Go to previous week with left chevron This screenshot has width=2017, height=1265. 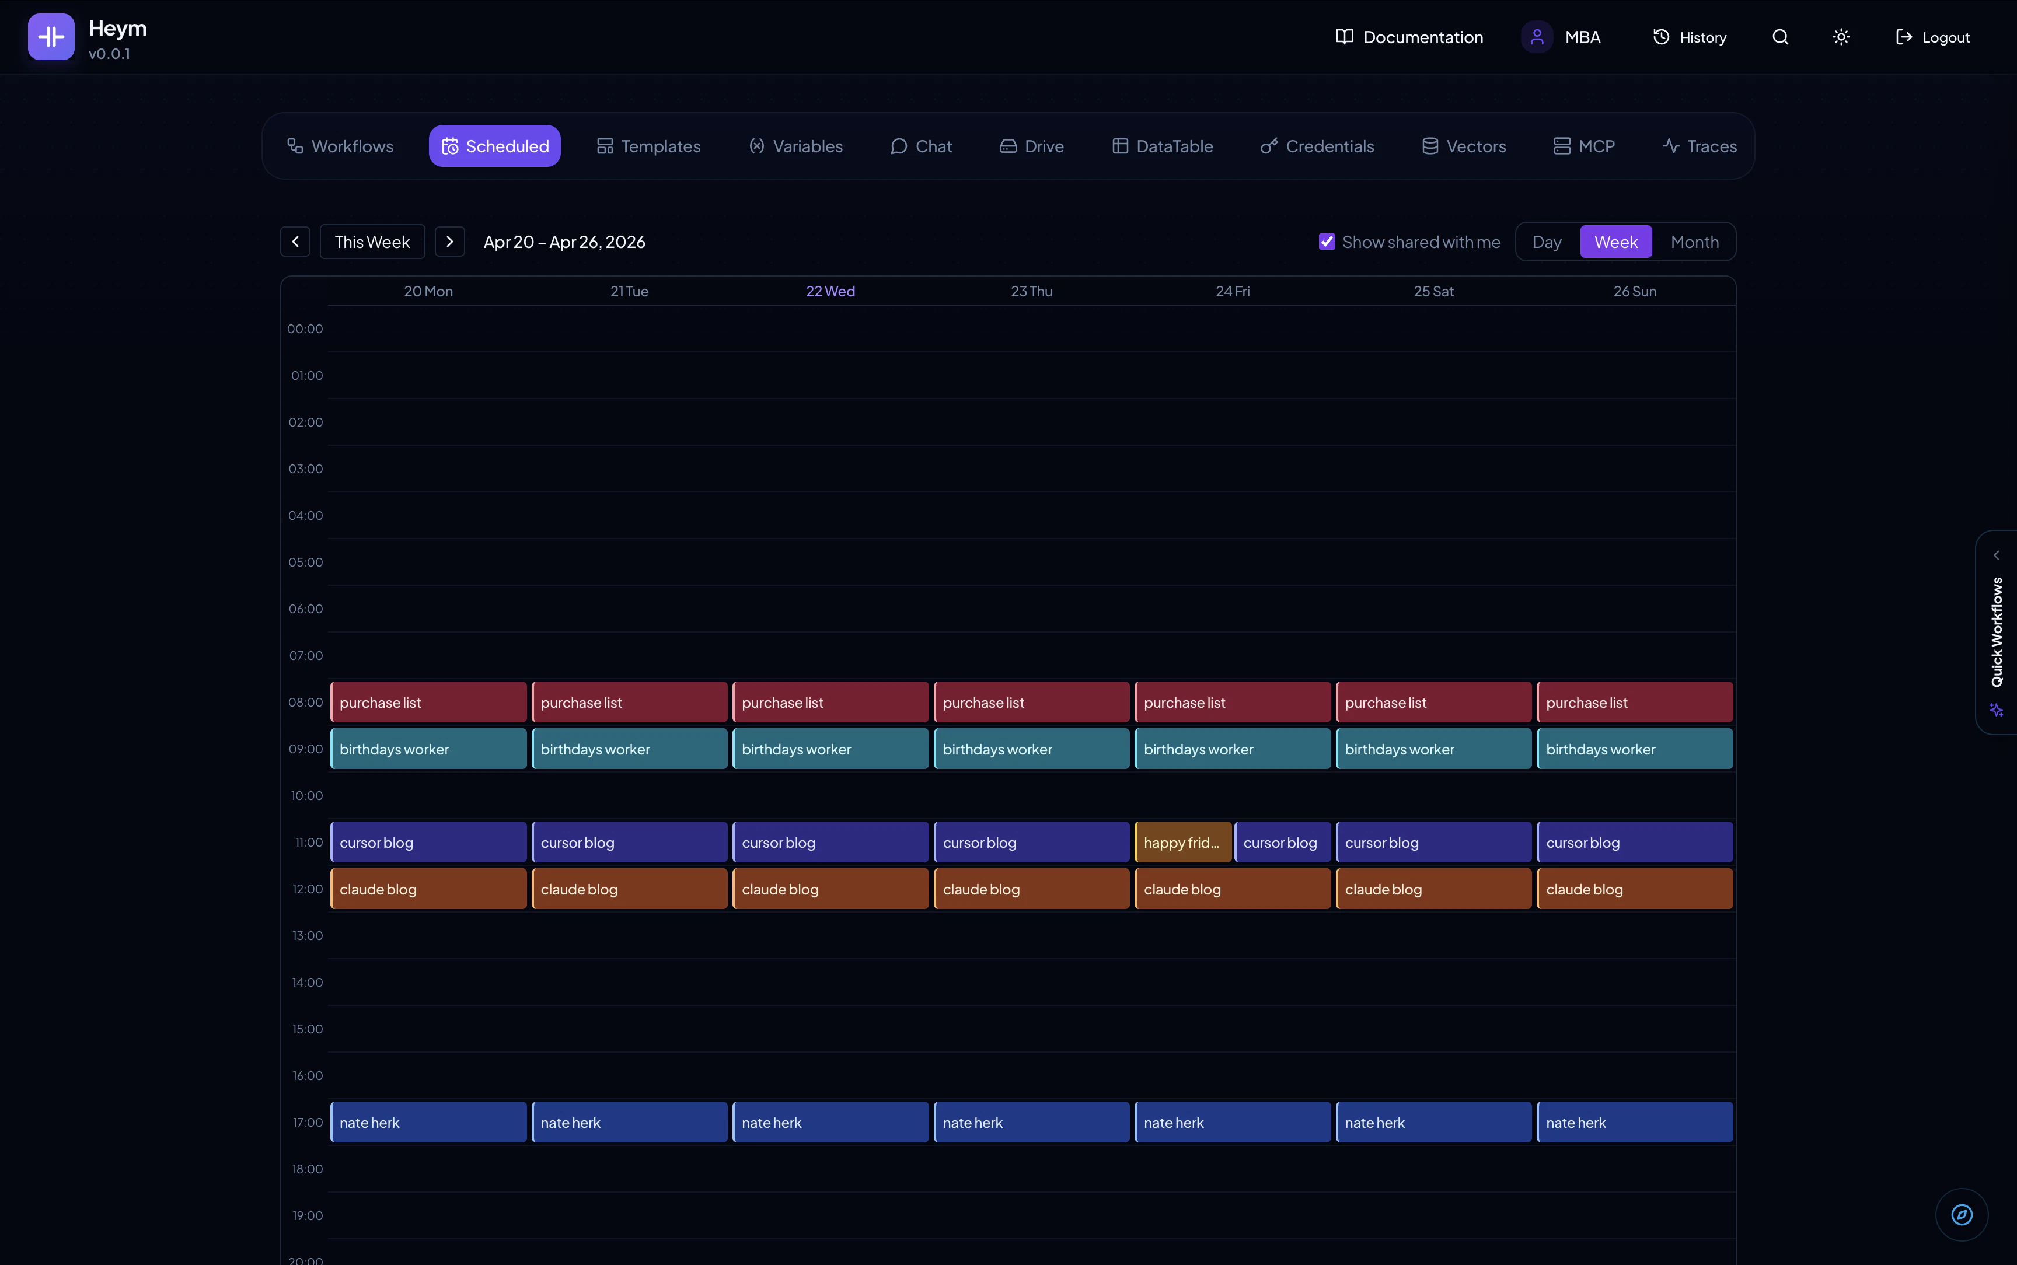[295, 241]
